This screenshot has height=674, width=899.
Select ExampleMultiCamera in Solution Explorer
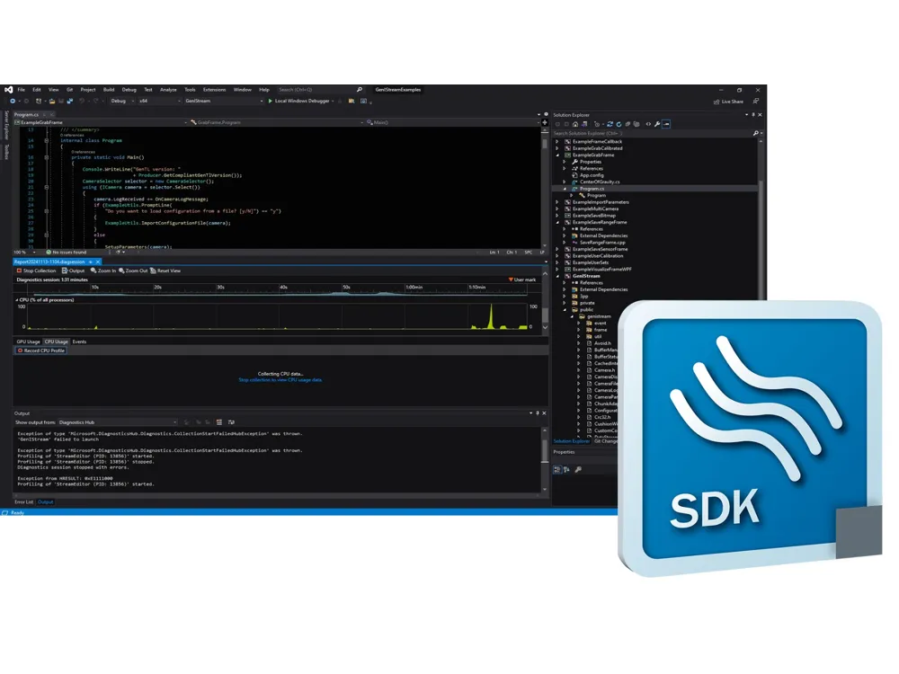click(596, 209)
